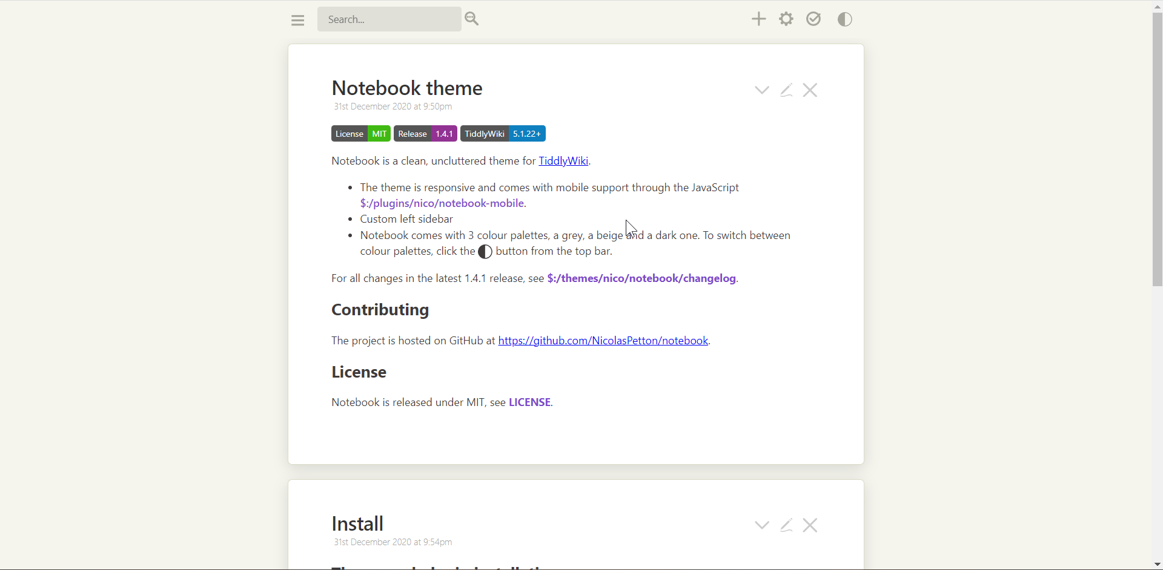The height and width of the screenshot is (570, 1163).
Task: Close the Install tiddler
Action: (x=810, y=525)
